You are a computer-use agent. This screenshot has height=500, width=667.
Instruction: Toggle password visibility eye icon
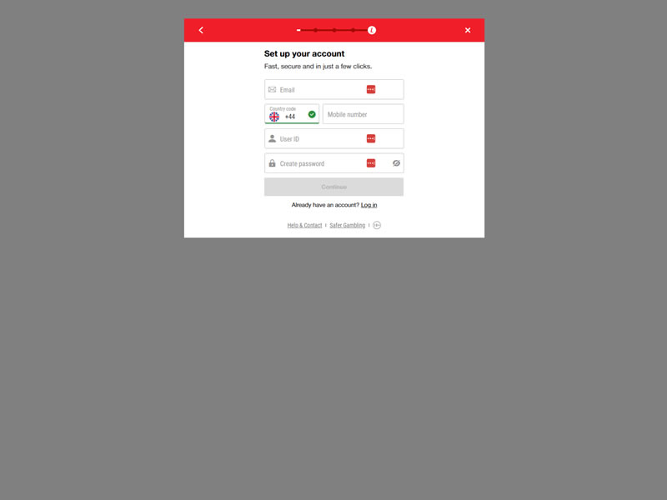coord(396,163)
